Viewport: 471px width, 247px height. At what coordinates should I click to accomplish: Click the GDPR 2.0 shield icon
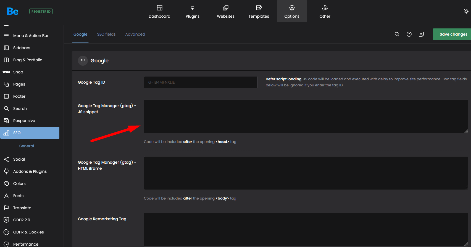tap(6, 220)
